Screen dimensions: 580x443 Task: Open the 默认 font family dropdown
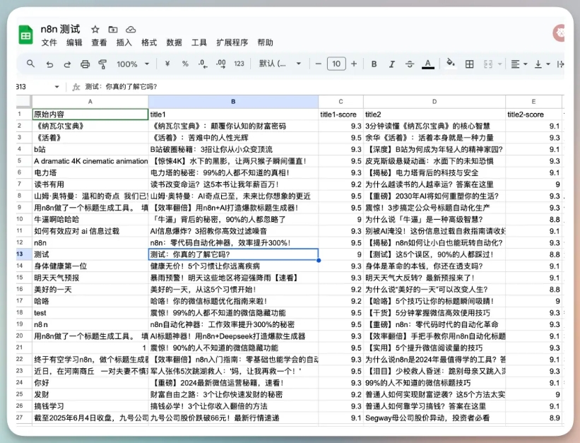280,64
